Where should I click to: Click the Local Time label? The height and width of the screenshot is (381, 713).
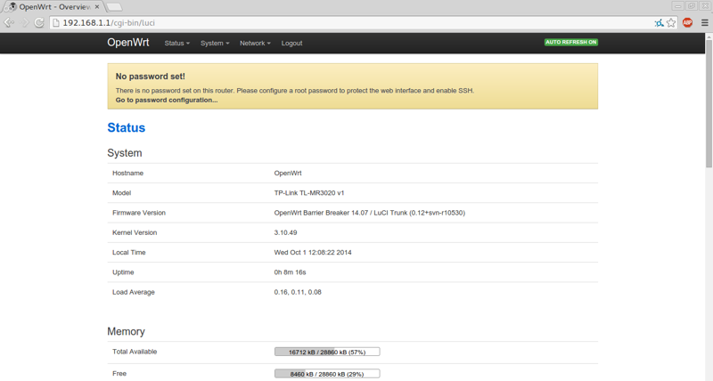pos(128,253)
